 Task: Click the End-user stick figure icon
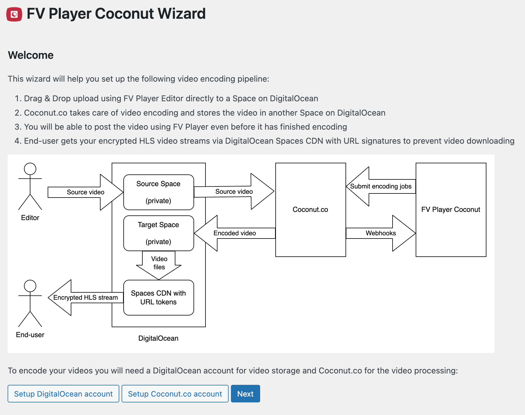[x=30, y=303]
